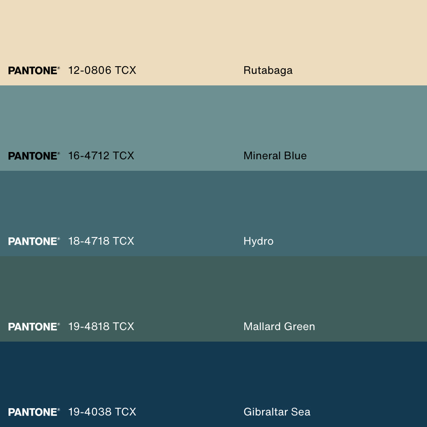The image size is (427, 427).
Task: Click the trademark symbol next to bottom PANTONE logo
Action: coord(60,409)
